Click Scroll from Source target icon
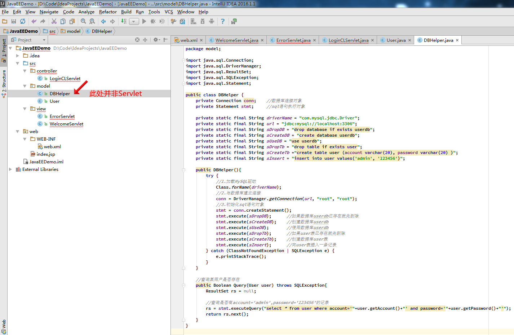 [x=137, y=40]
